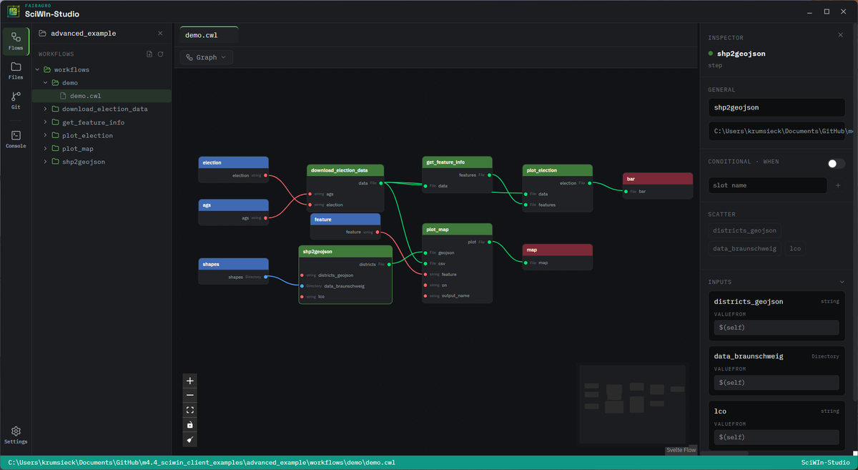Click the step file path field
Viewport: 858px width, 470px height.
(x=776, y=131)
